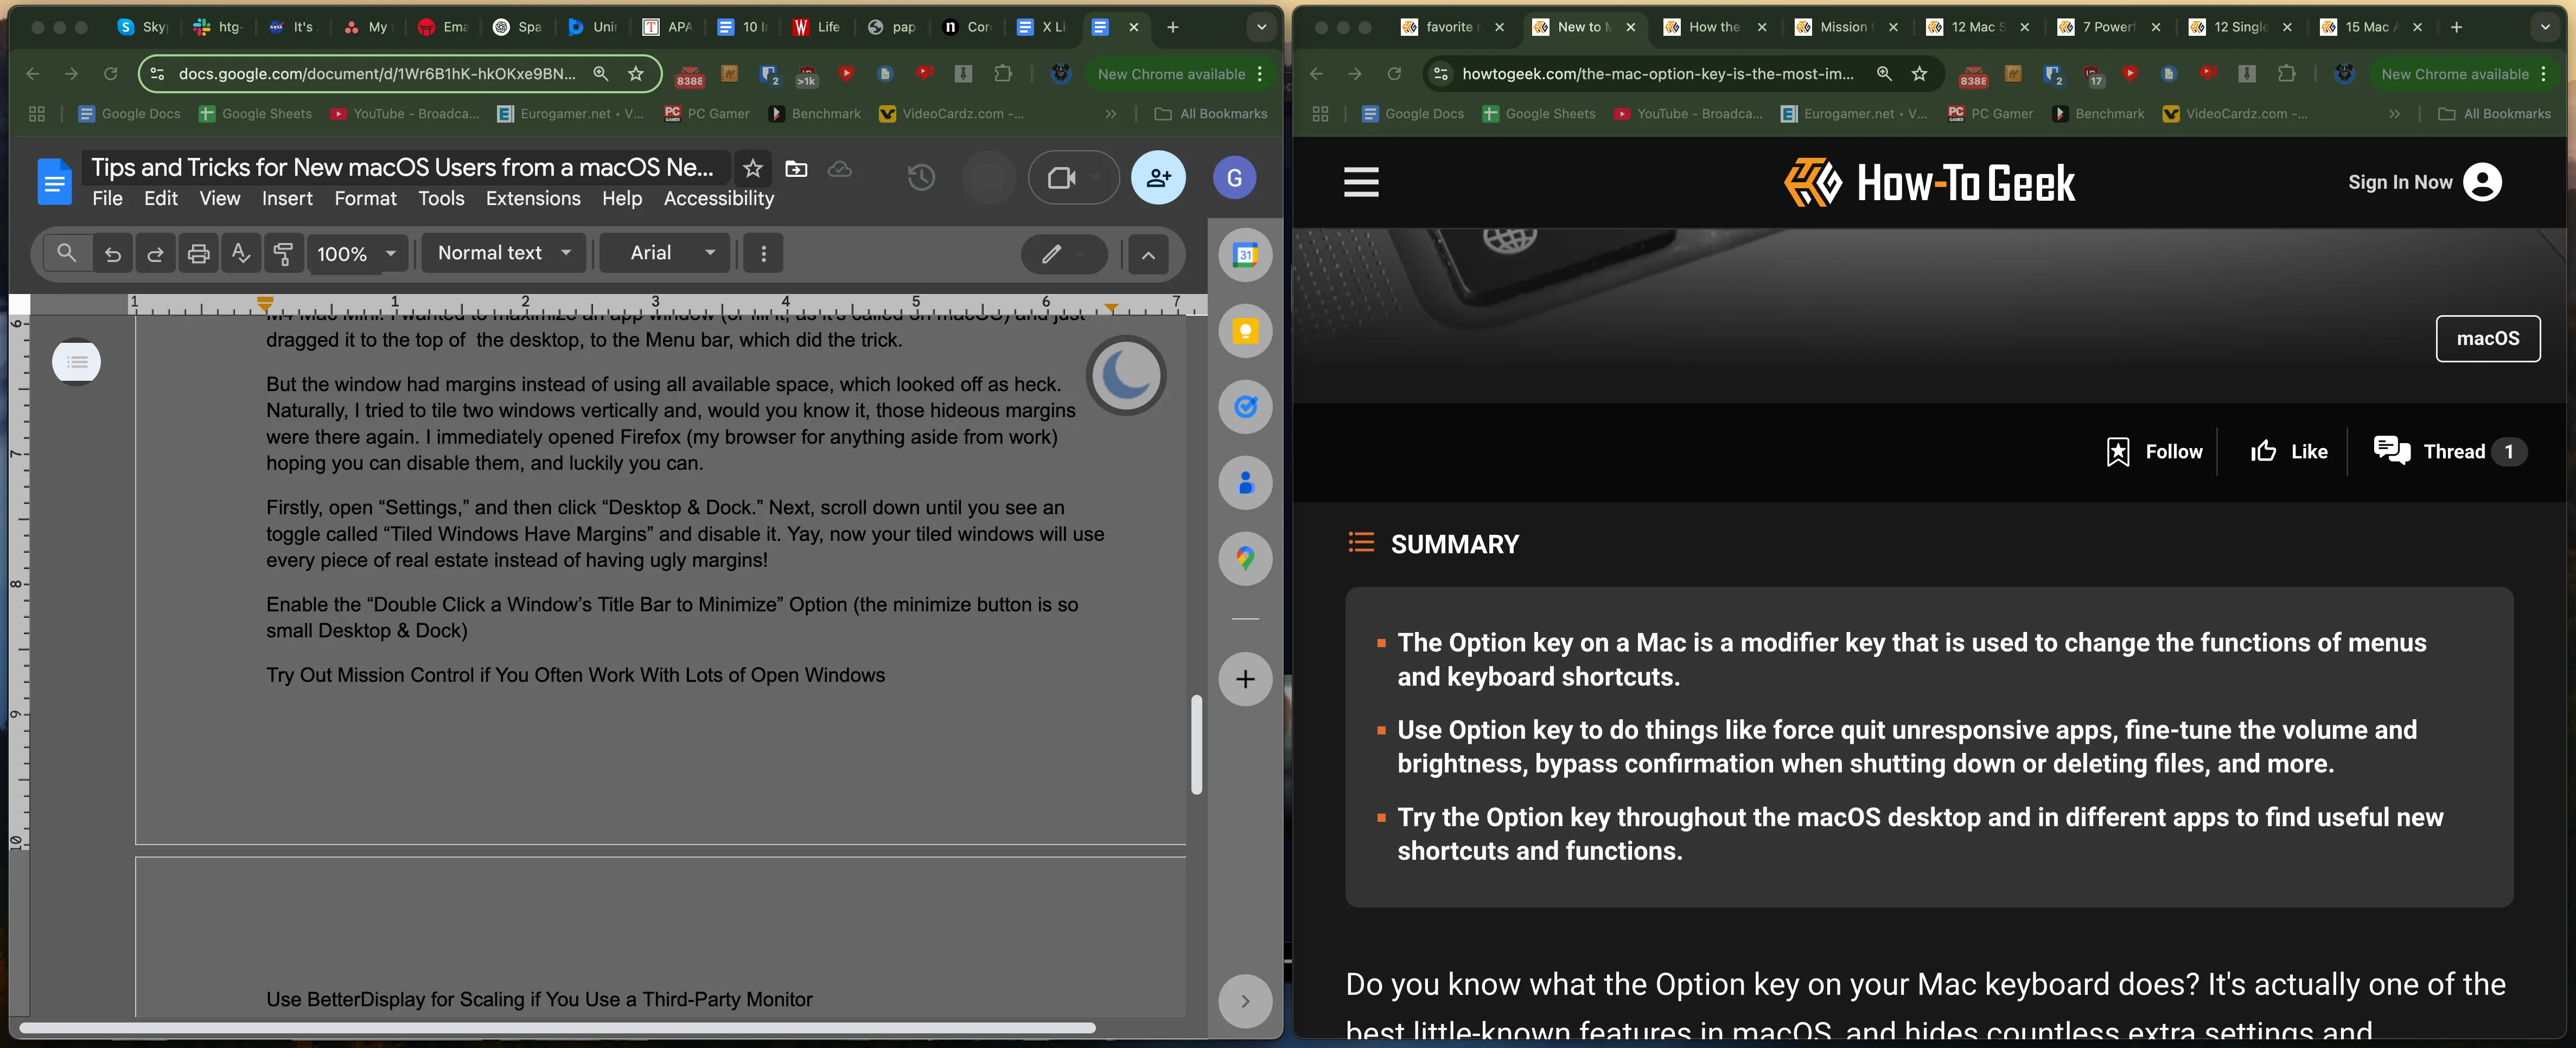This screenshot has width=2576, height=1048.
Task: Open the File menu in Docs
Action: [x=107, y=199]
